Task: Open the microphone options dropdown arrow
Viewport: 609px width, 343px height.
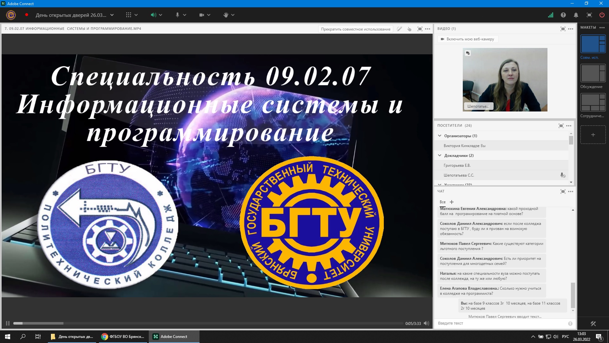Action: 185,15
